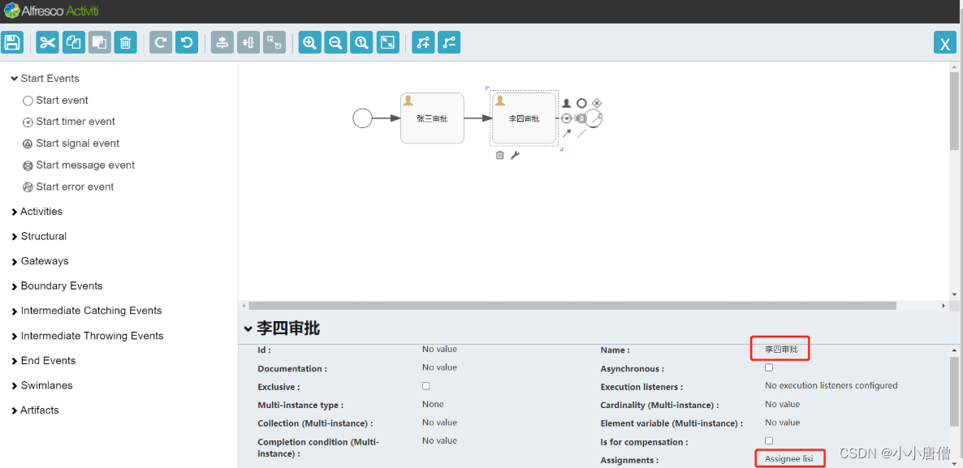The image size is (963, 468).
Task: Append a gateway from the context palette
Action: tap(597, 103)
